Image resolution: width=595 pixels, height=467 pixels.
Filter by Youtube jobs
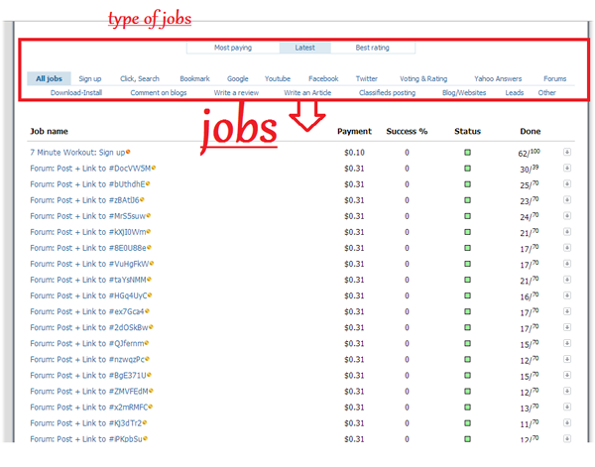coord(278,79)
